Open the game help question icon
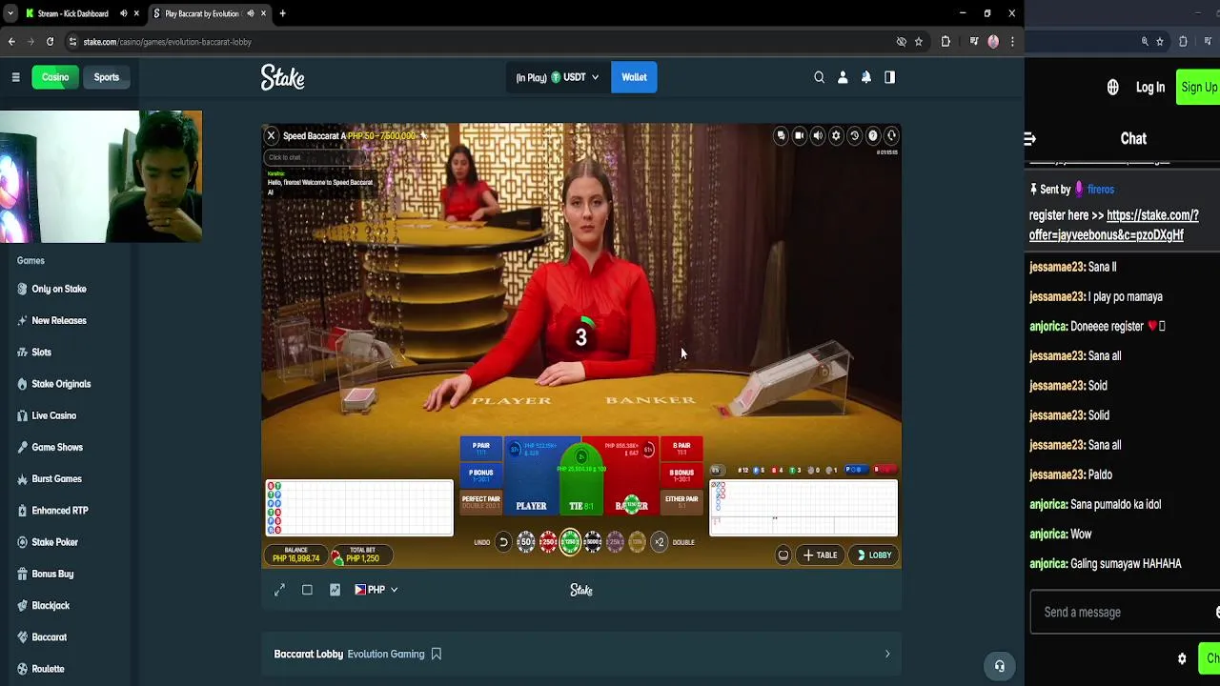 tap(872, 135)
